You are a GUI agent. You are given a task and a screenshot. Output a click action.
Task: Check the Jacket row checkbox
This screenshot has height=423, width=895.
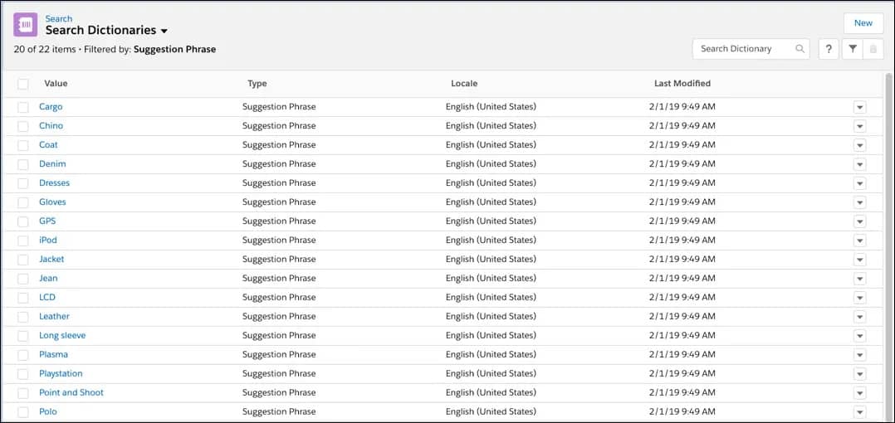(x=23, y=260)
